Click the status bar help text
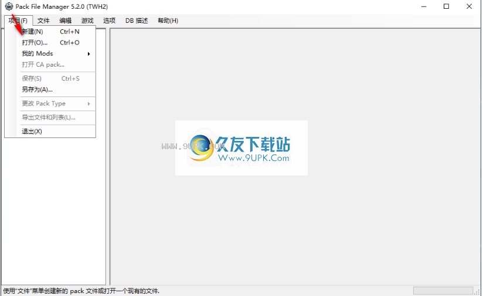This screenshot has height=296, width=483. [81, 291]
